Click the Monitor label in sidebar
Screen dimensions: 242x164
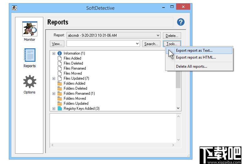coord(30,40)
